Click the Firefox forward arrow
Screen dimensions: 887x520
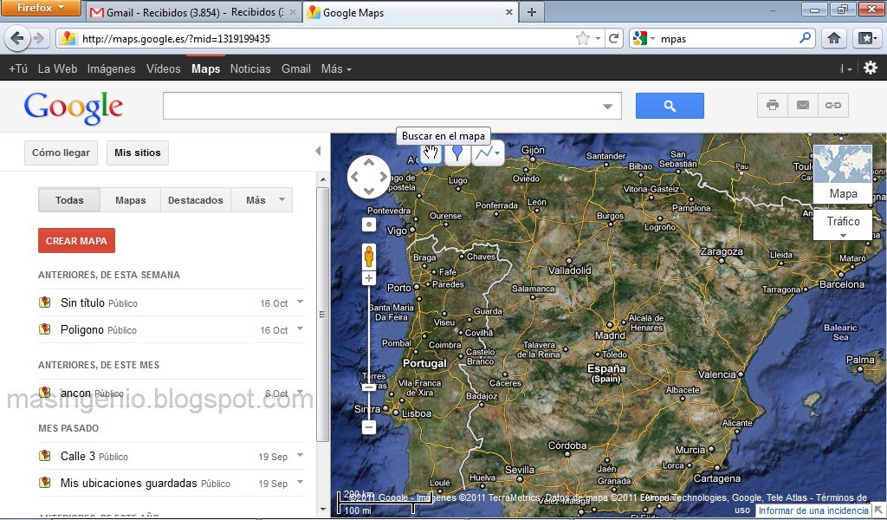(39, 38)
